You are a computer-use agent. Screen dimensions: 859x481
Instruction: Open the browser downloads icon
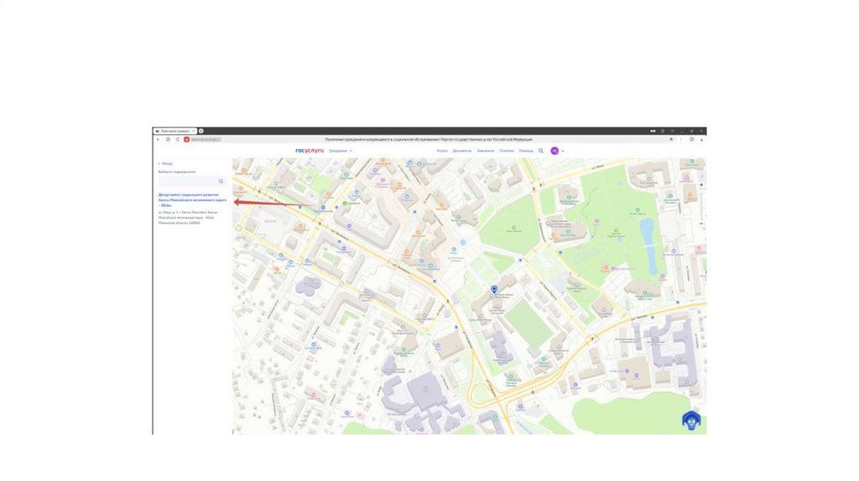click(x=701, y=139)
